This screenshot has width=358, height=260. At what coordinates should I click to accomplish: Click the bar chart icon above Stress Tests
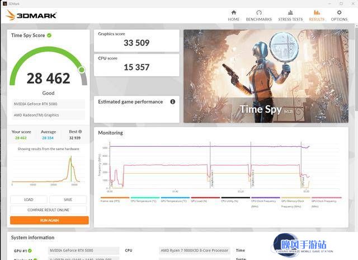[290, 12]
